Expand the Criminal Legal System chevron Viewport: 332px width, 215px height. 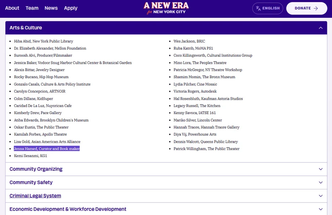click(320, 196)
